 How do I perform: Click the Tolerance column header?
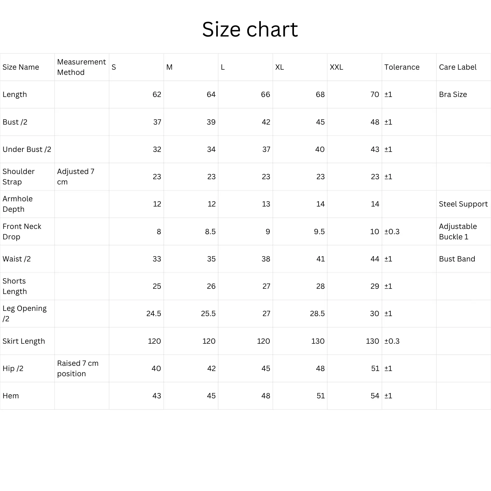point(402,67)
